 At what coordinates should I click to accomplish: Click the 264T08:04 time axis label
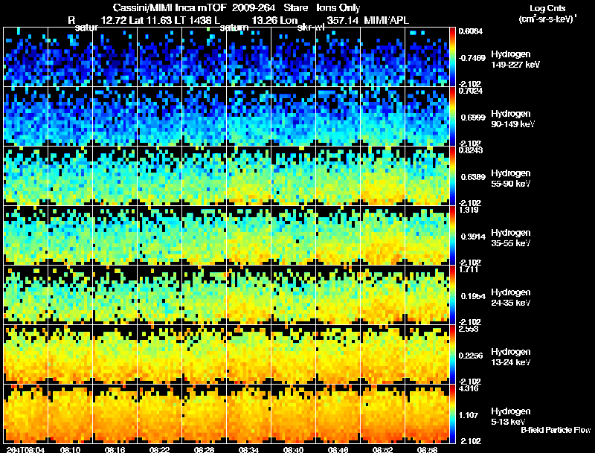coord(26,450)
